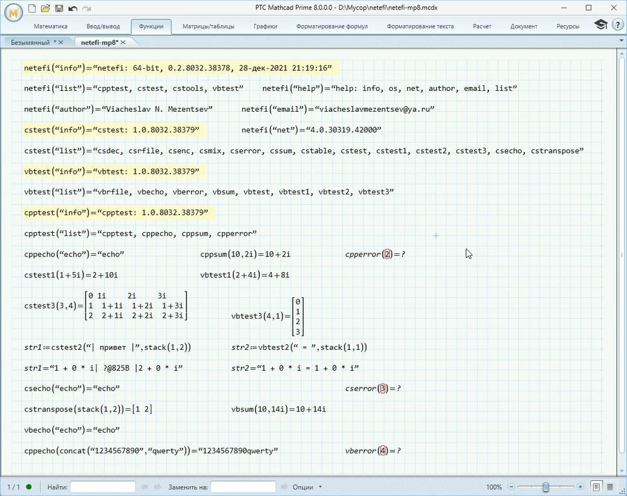Find next match arrow beside search field
Screen dimensions: 627x496
158,487
